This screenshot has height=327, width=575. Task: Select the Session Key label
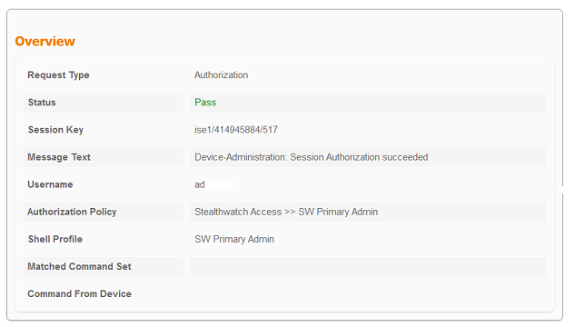click(55, 130)
